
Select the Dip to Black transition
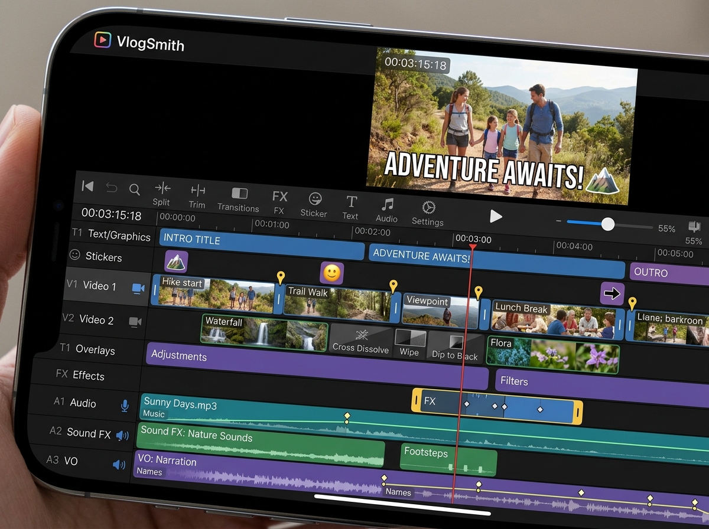tap(455, 347)
